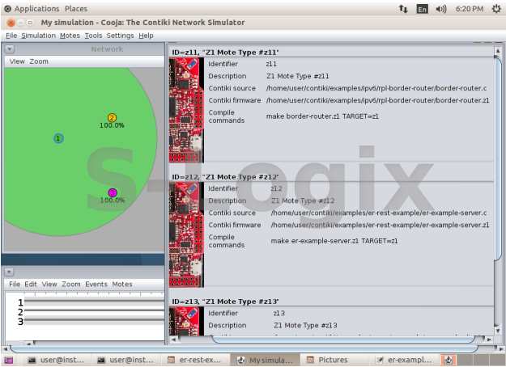Expand the Network panel window menu arrow
Viewport: 506px width, 367px height.
(10, 49)
